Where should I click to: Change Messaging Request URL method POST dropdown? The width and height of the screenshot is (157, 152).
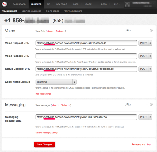(145, 117)
